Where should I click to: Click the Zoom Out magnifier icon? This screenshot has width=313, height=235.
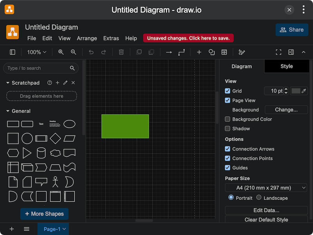click(x=74, y=52)
